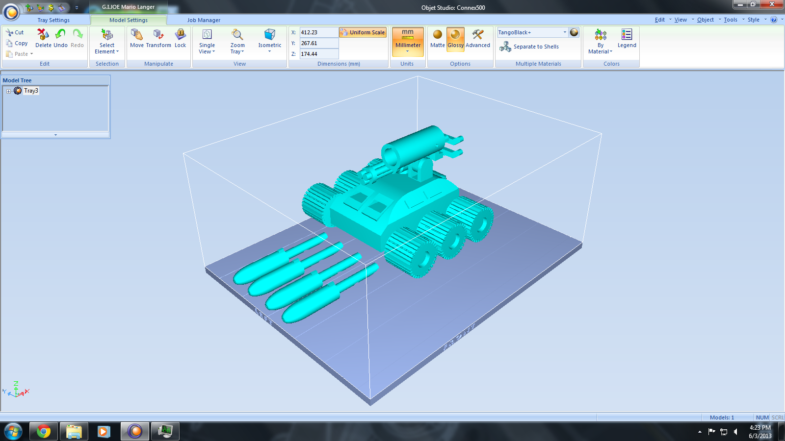Click the network tray icon

coord(724,432)
